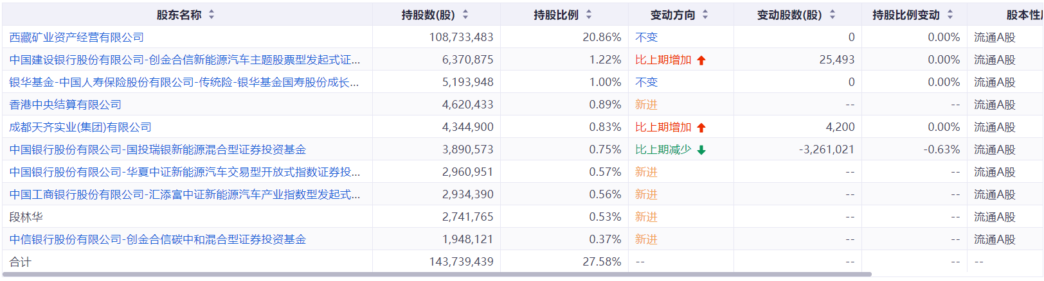1044x281 pixels.
Task: Open 西藏矿业资产经营有限公司 shareholder link
Action: point(76,37)
